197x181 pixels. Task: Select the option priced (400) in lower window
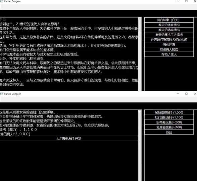(x=169, y=127)
